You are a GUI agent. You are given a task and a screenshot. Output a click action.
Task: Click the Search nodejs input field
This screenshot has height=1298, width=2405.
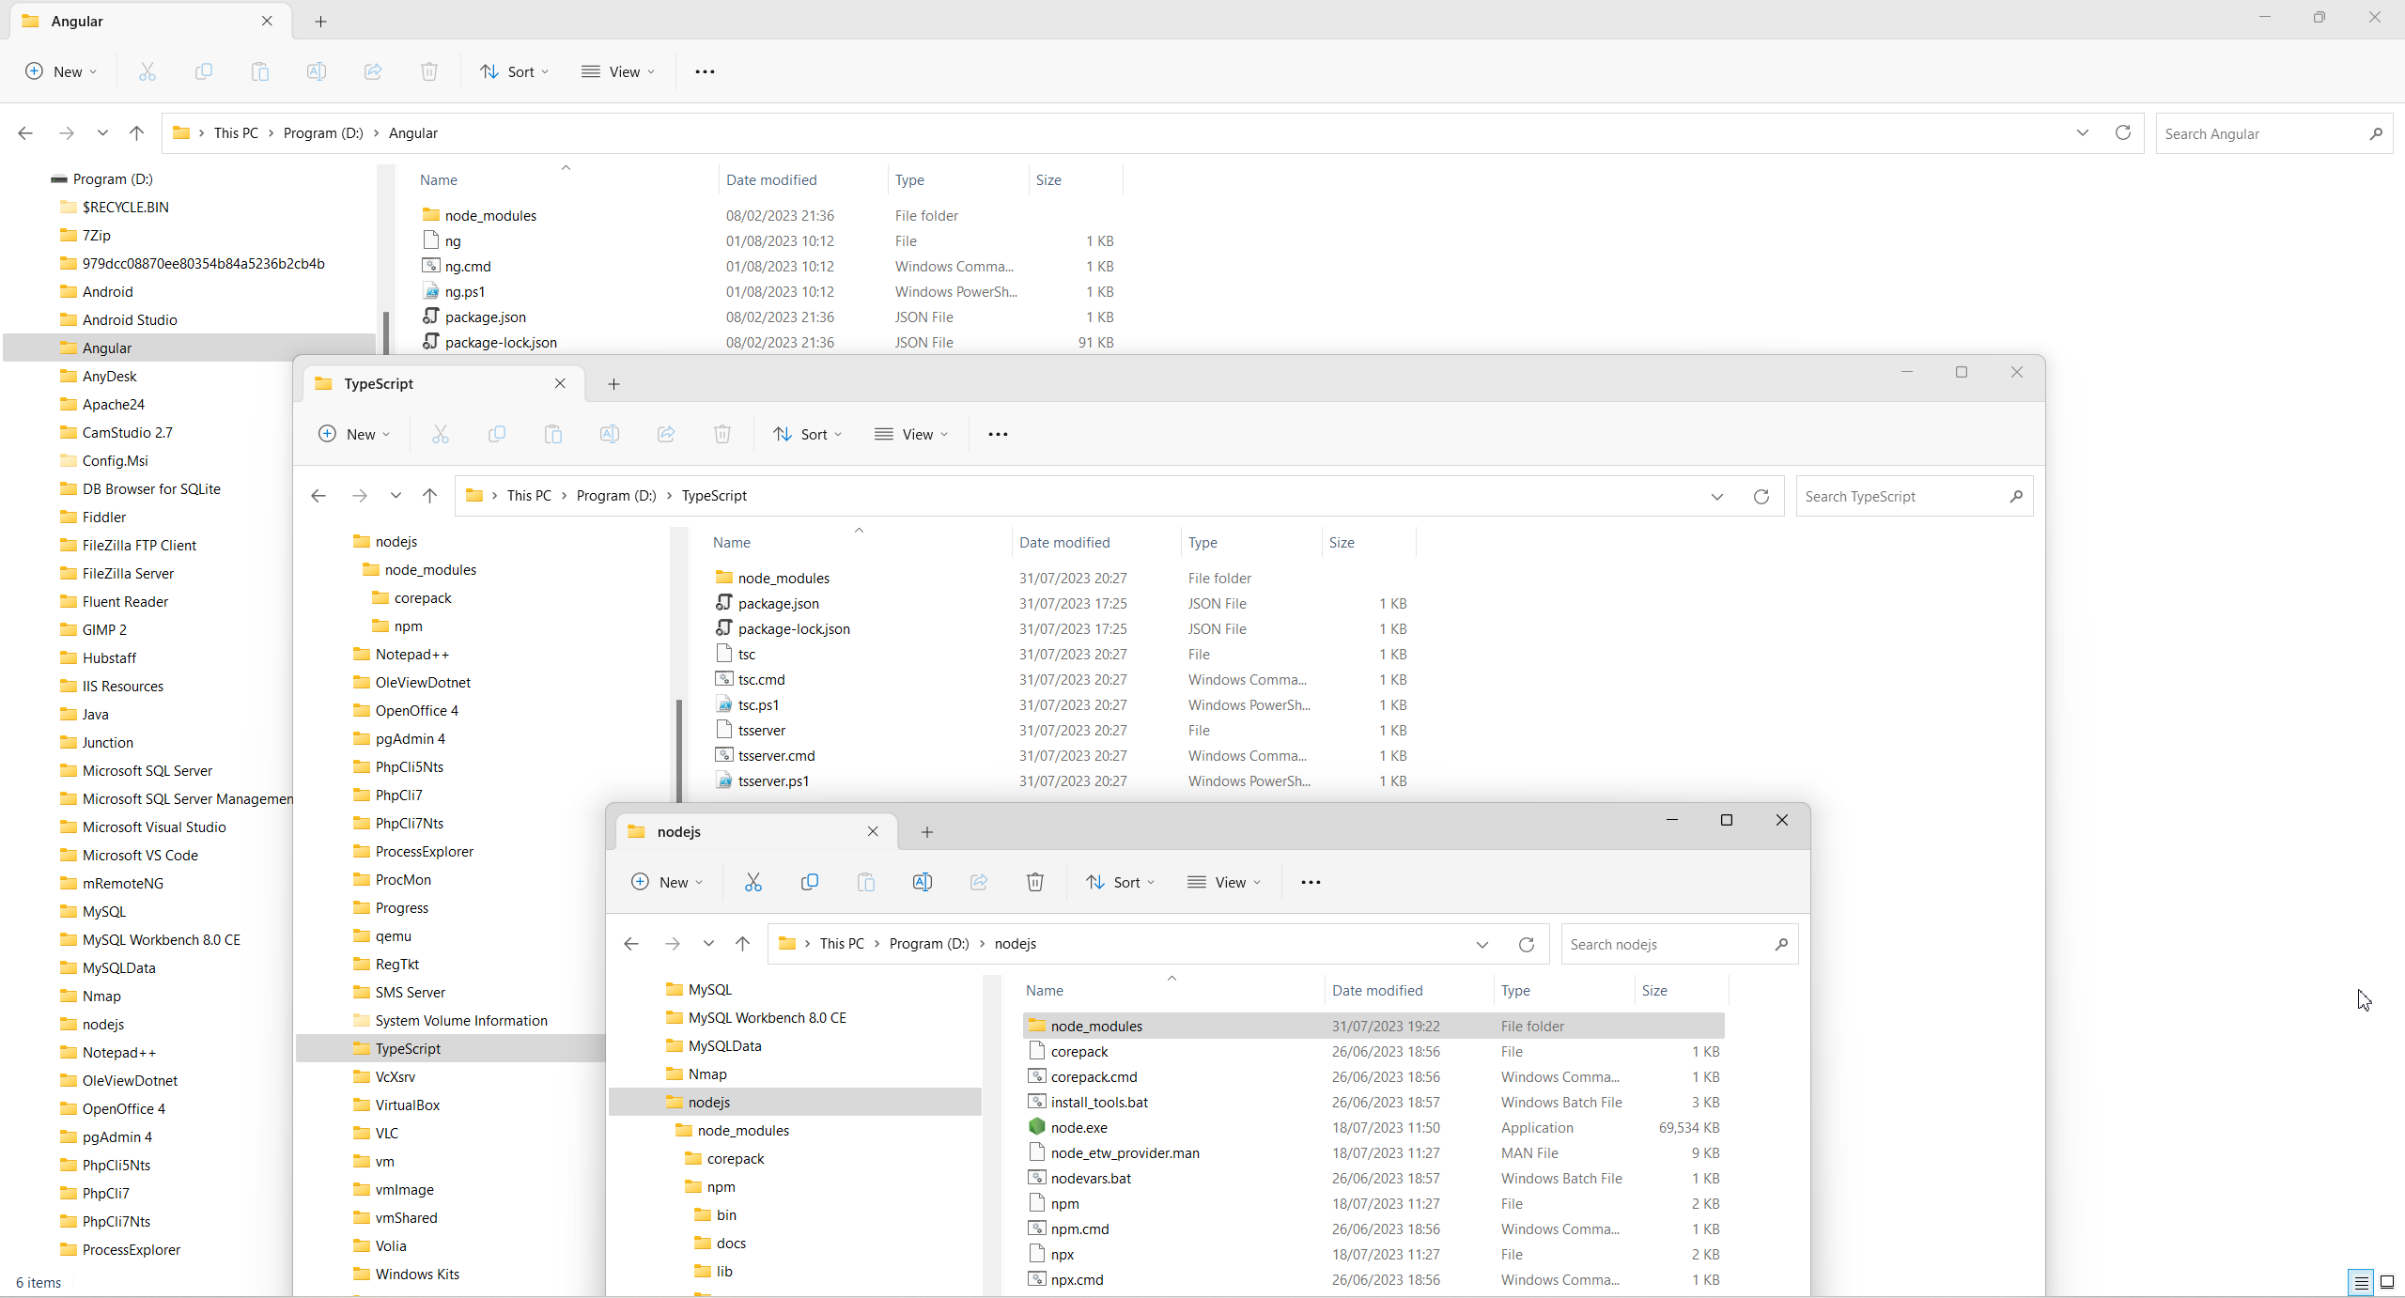coord(1668,944)
